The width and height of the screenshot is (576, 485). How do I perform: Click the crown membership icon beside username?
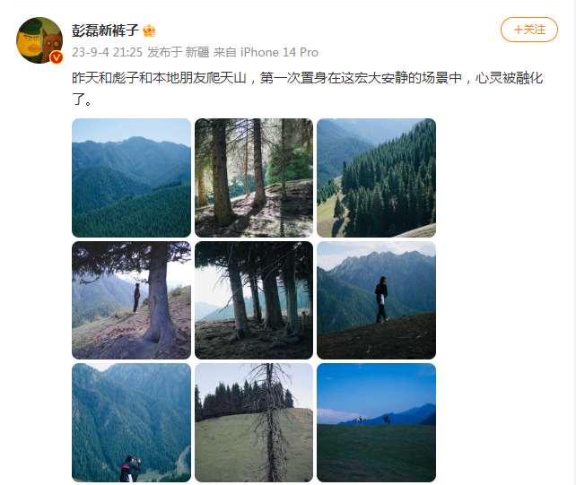tap(149, 30)
